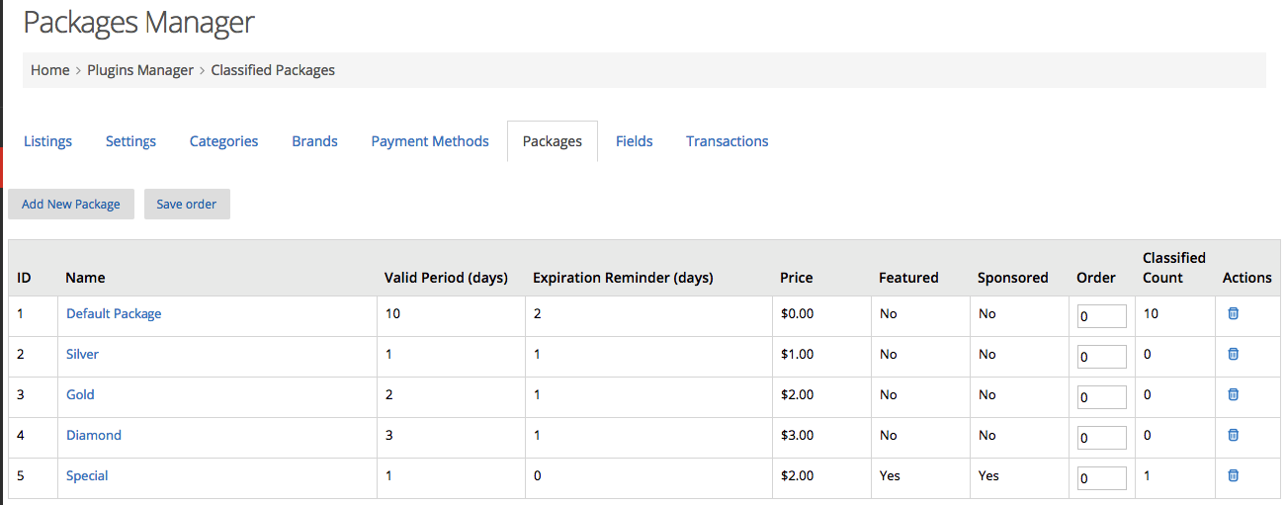Click the Special package name link
Image resolution: width=1286 pixels, height=505 pixels.
coord(87,475)
